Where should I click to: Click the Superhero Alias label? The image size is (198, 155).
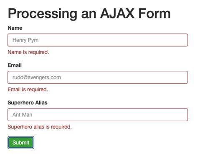pos(28,103)
